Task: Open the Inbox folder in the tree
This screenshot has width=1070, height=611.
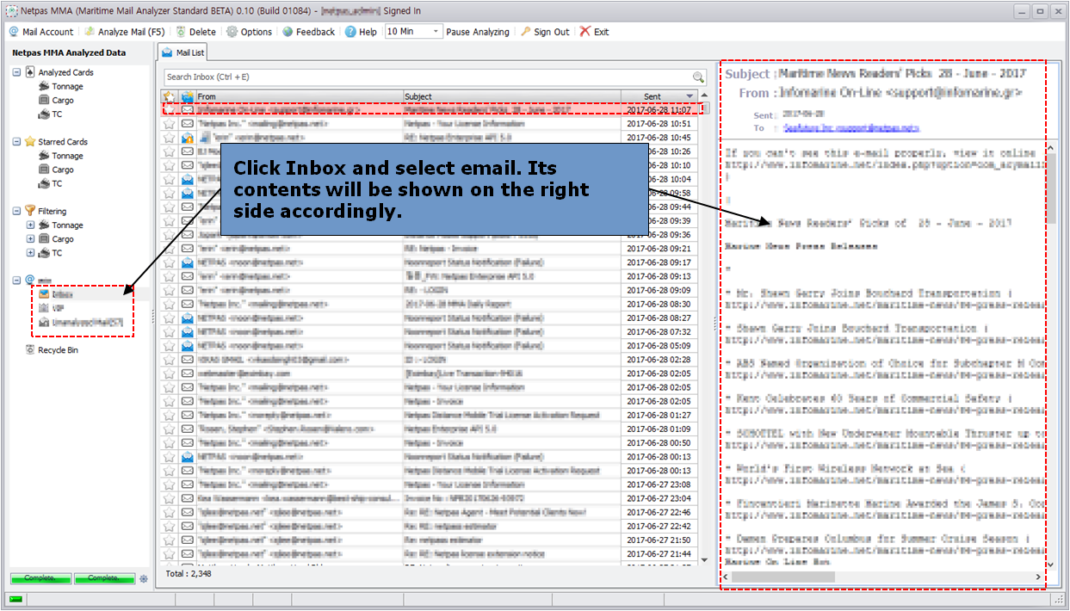Action: (x=57, y=294)
